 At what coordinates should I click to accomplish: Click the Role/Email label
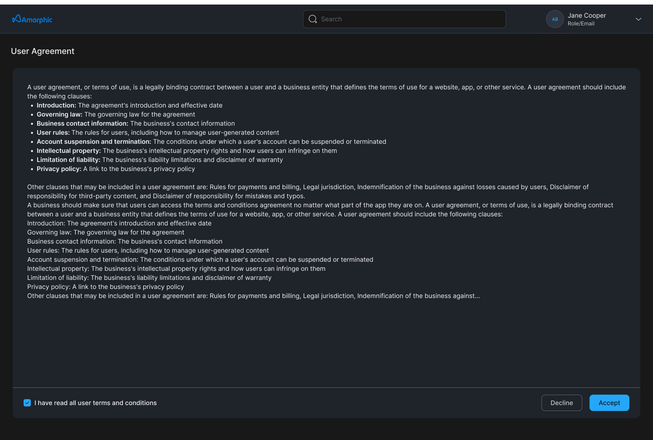pos(581,24)
